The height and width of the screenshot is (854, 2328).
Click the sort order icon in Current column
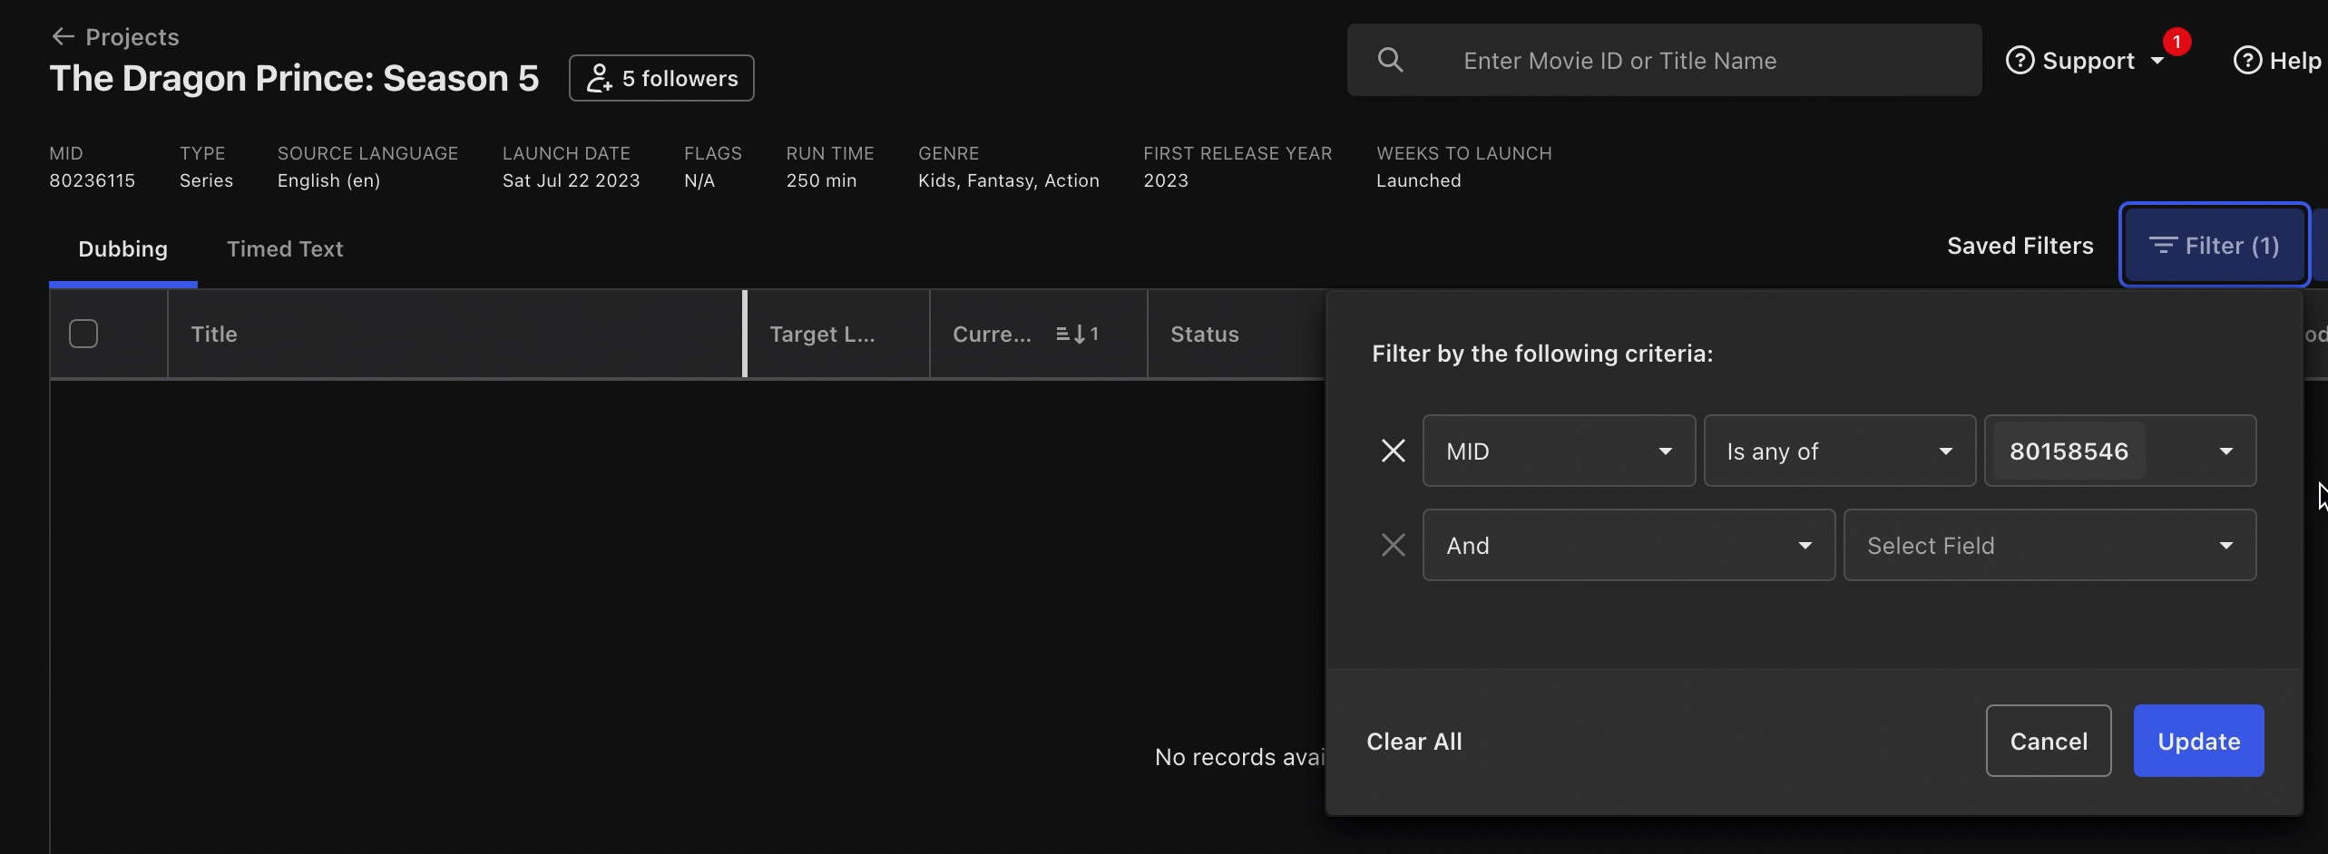1077,334
